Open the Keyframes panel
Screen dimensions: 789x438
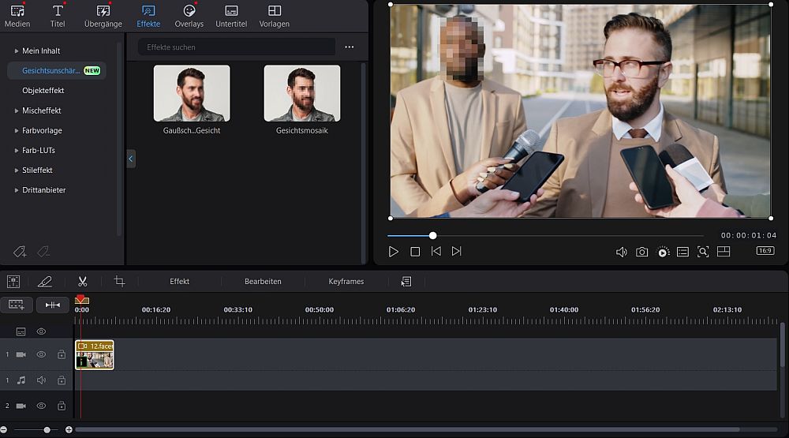(x=346, y=282)
